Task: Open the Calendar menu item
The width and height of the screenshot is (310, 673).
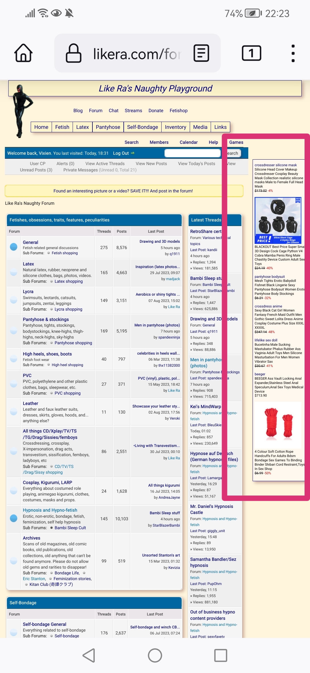Action: click(x=188, y=142)
